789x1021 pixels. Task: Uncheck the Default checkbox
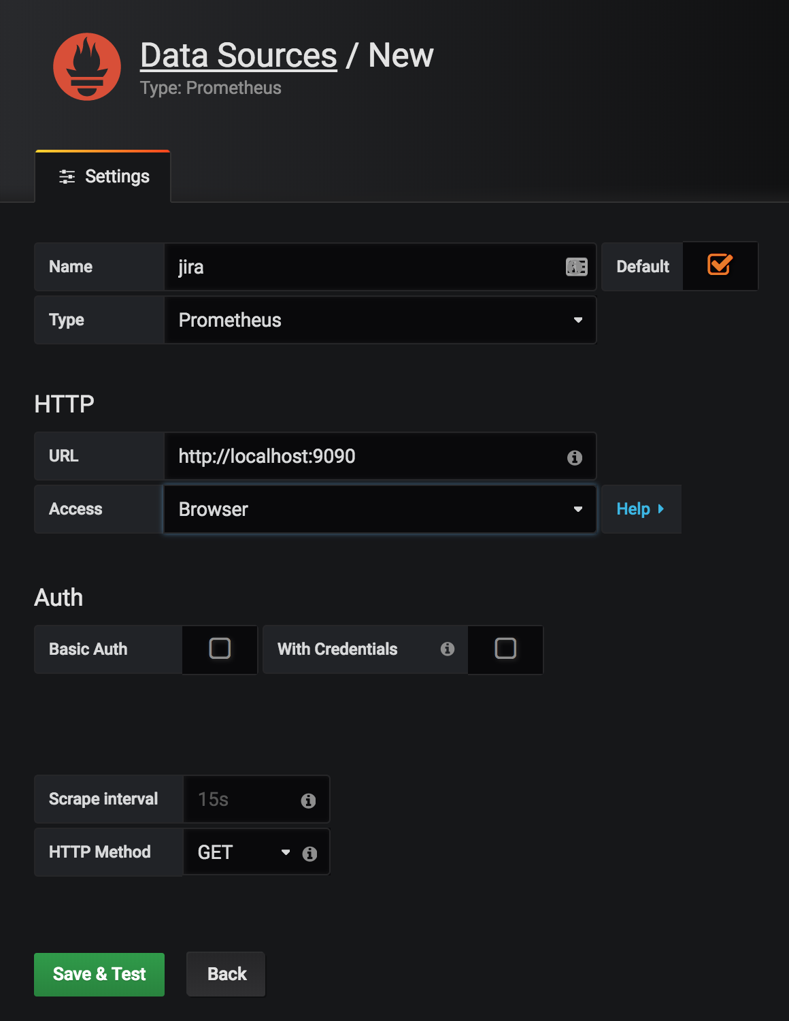[720, 265]
